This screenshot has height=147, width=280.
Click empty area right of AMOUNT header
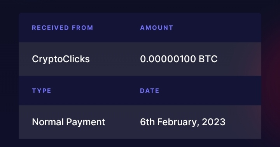click(217, 28)
